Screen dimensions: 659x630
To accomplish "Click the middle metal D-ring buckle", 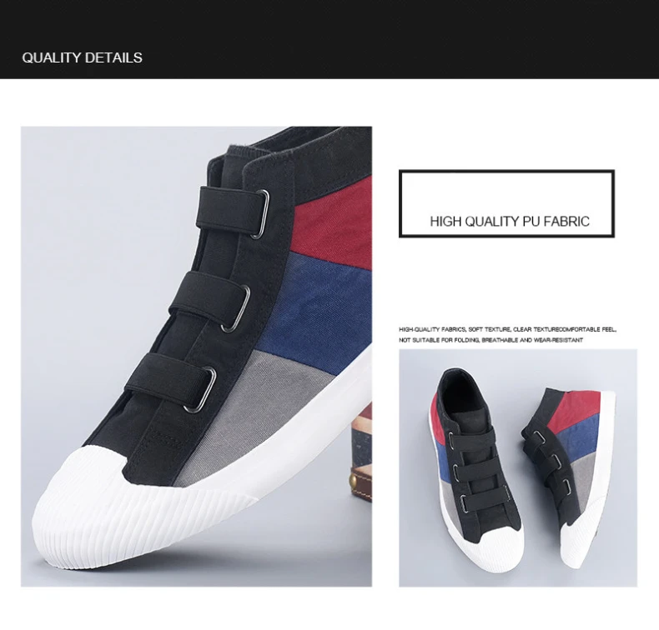I will pyautogui.click(x=236, y=308).
